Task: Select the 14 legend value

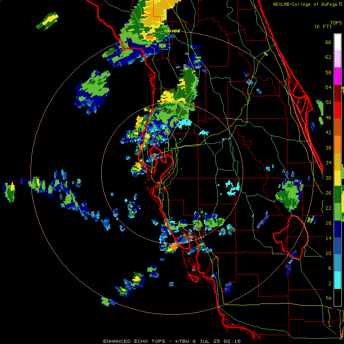Action: pyautogui.click(x=328, y=238)
